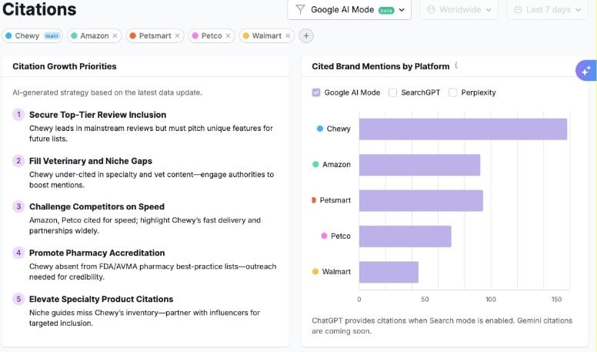Remove Petsmart competitor chip
This screenshot has height=352, width=597.
(x=178, y=36)
